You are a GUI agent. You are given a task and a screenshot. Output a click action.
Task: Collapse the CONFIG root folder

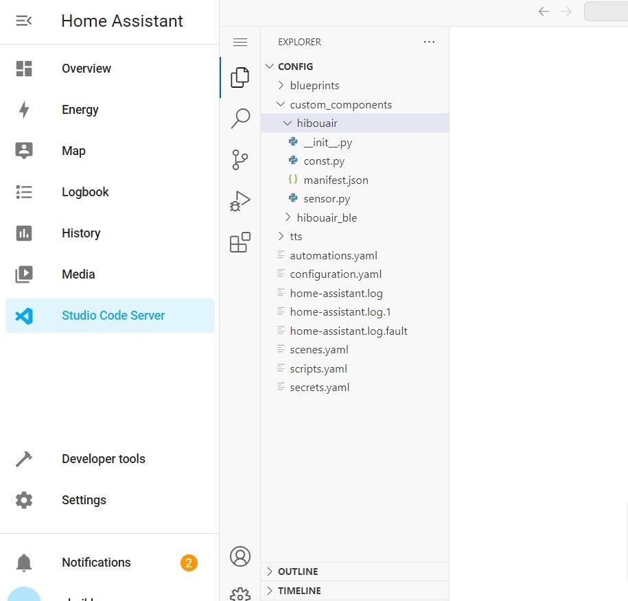click(355, 67)
